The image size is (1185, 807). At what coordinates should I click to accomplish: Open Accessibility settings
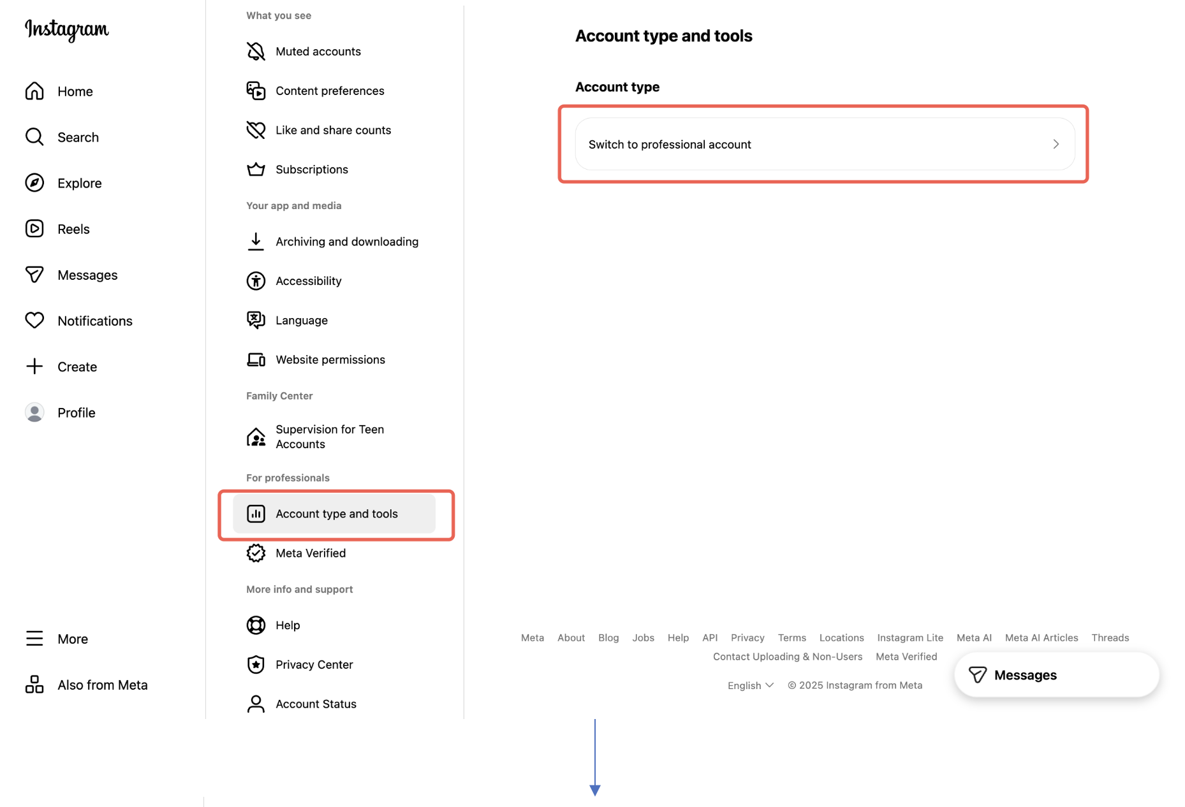click(308, 280)
